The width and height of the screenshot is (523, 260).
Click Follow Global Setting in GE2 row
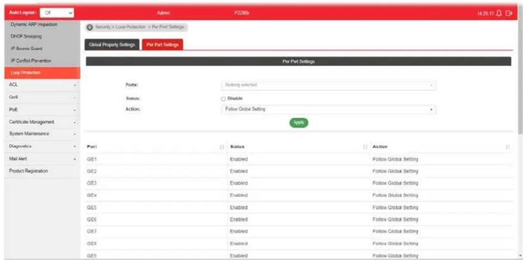coord(395,171)
